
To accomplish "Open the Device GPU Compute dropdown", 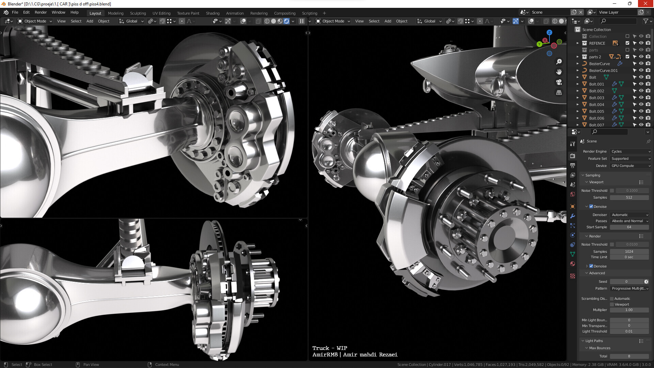I will pyautogui.click(x=630, y=166).
